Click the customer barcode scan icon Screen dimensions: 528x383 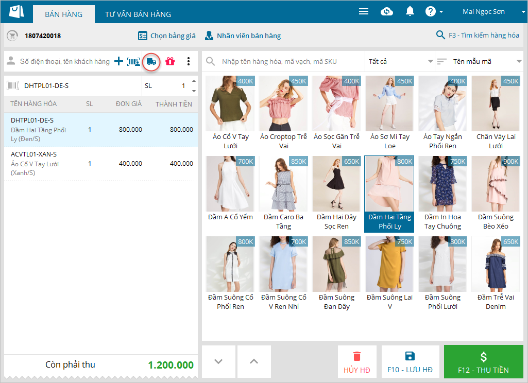click(133, 62)
